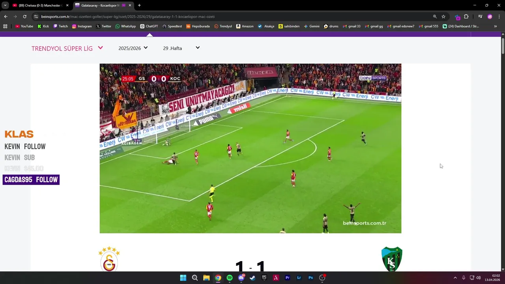The image size is (505, 284).
Task: Open the Chrome media control button
Action: (x=480, y=17)
